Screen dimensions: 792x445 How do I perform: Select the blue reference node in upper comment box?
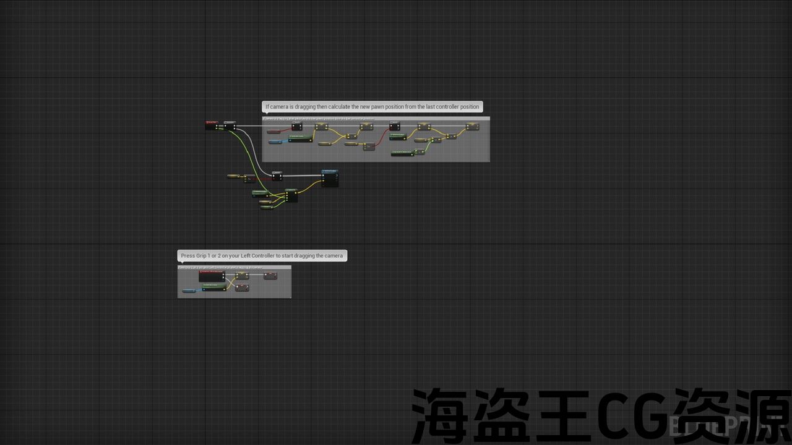[x=276, y=142]
